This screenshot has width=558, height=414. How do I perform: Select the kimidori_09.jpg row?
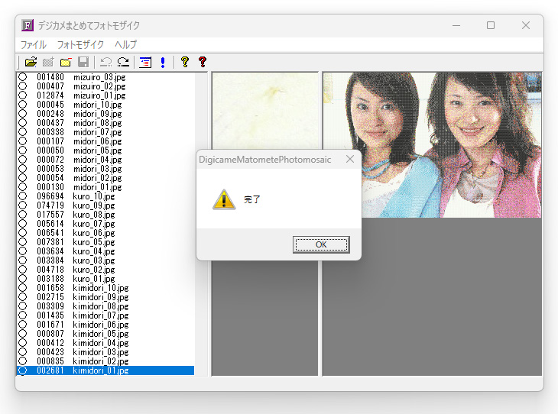point(105,297)
